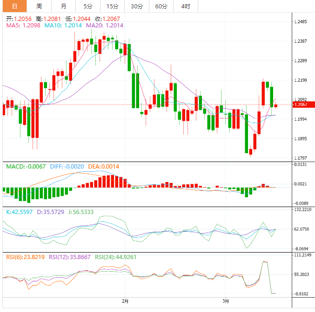Viewport: 315px width, 312px height.
Task: Click the 2月 date axis marker
Action: 125,301
